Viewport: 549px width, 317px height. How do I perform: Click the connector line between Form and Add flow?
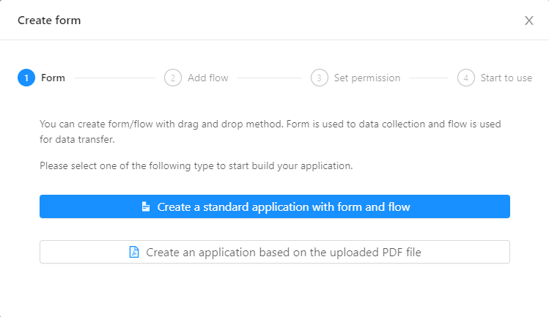[114, 78]
